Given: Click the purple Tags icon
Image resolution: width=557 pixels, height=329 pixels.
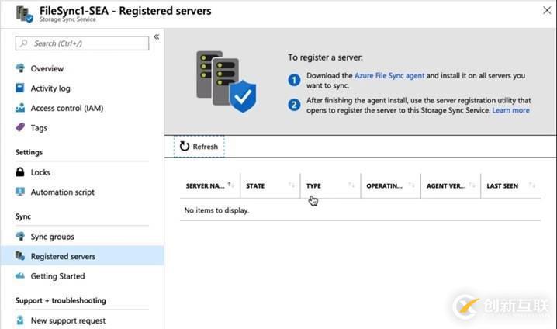Looking at the screenshot, I should tap(20, 127).
